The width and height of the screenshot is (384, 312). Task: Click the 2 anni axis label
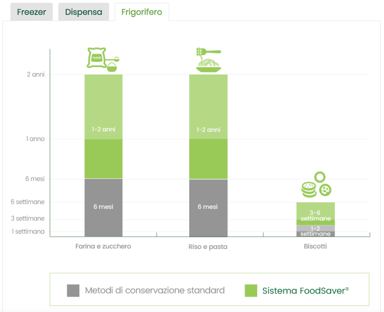tap(35, 74)
